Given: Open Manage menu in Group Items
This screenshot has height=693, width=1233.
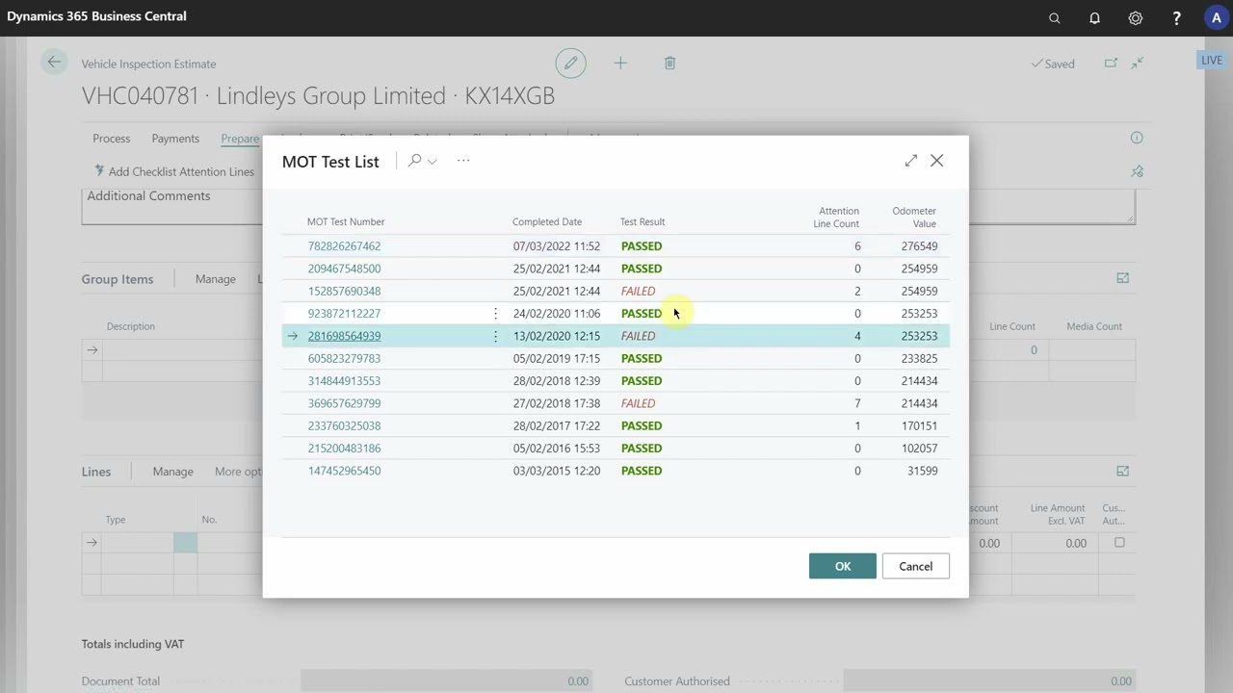Looking at the screenshot, I should 216,279.
